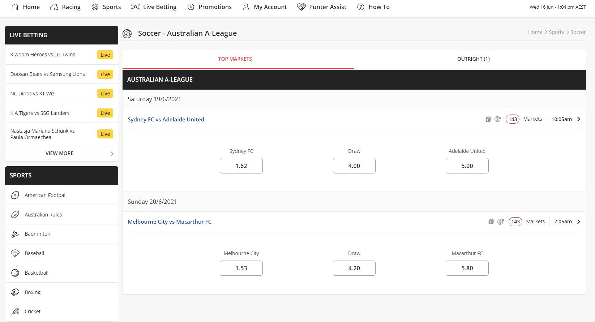The width and height of the screenshot is (595, 322).
Task: Click the Sports soccer ball nav icon
Action: pyautogui.click(x=95, y=7)
